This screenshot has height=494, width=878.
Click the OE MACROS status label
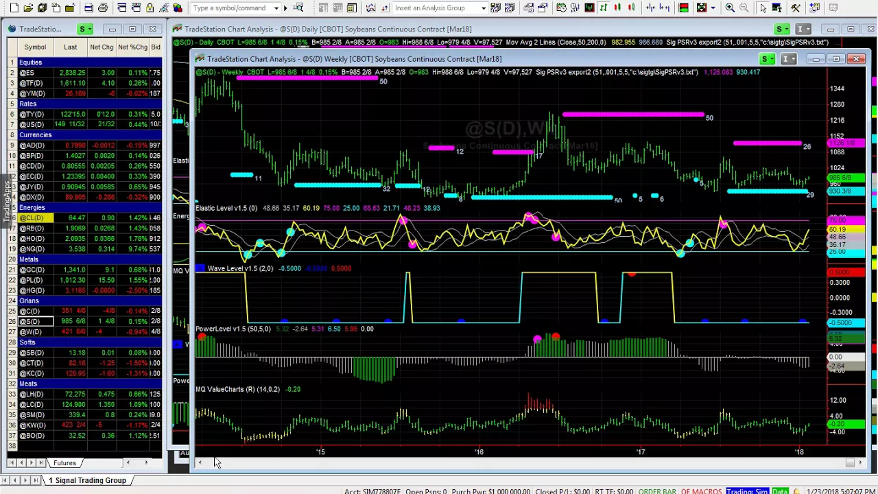701,491
